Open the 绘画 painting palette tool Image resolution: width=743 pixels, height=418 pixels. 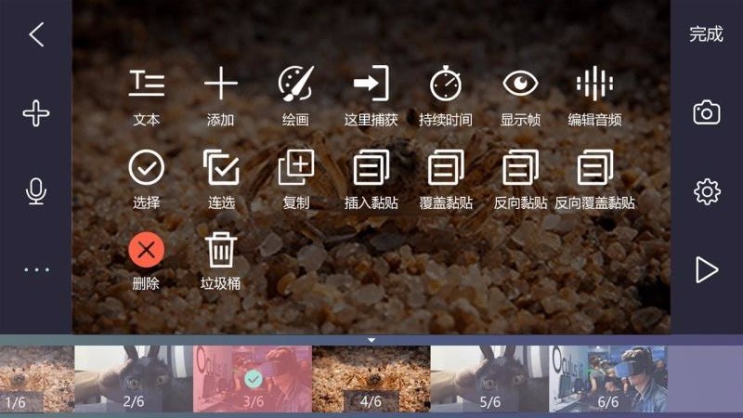[295, 85]
